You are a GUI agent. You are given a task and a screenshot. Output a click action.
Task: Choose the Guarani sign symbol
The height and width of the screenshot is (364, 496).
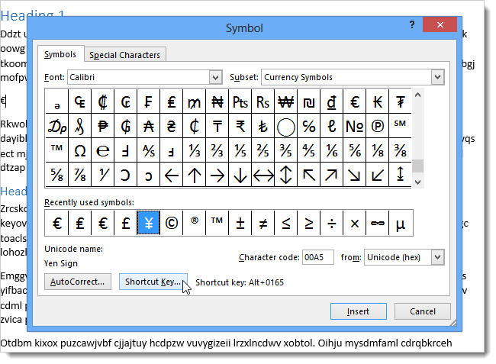126,126
